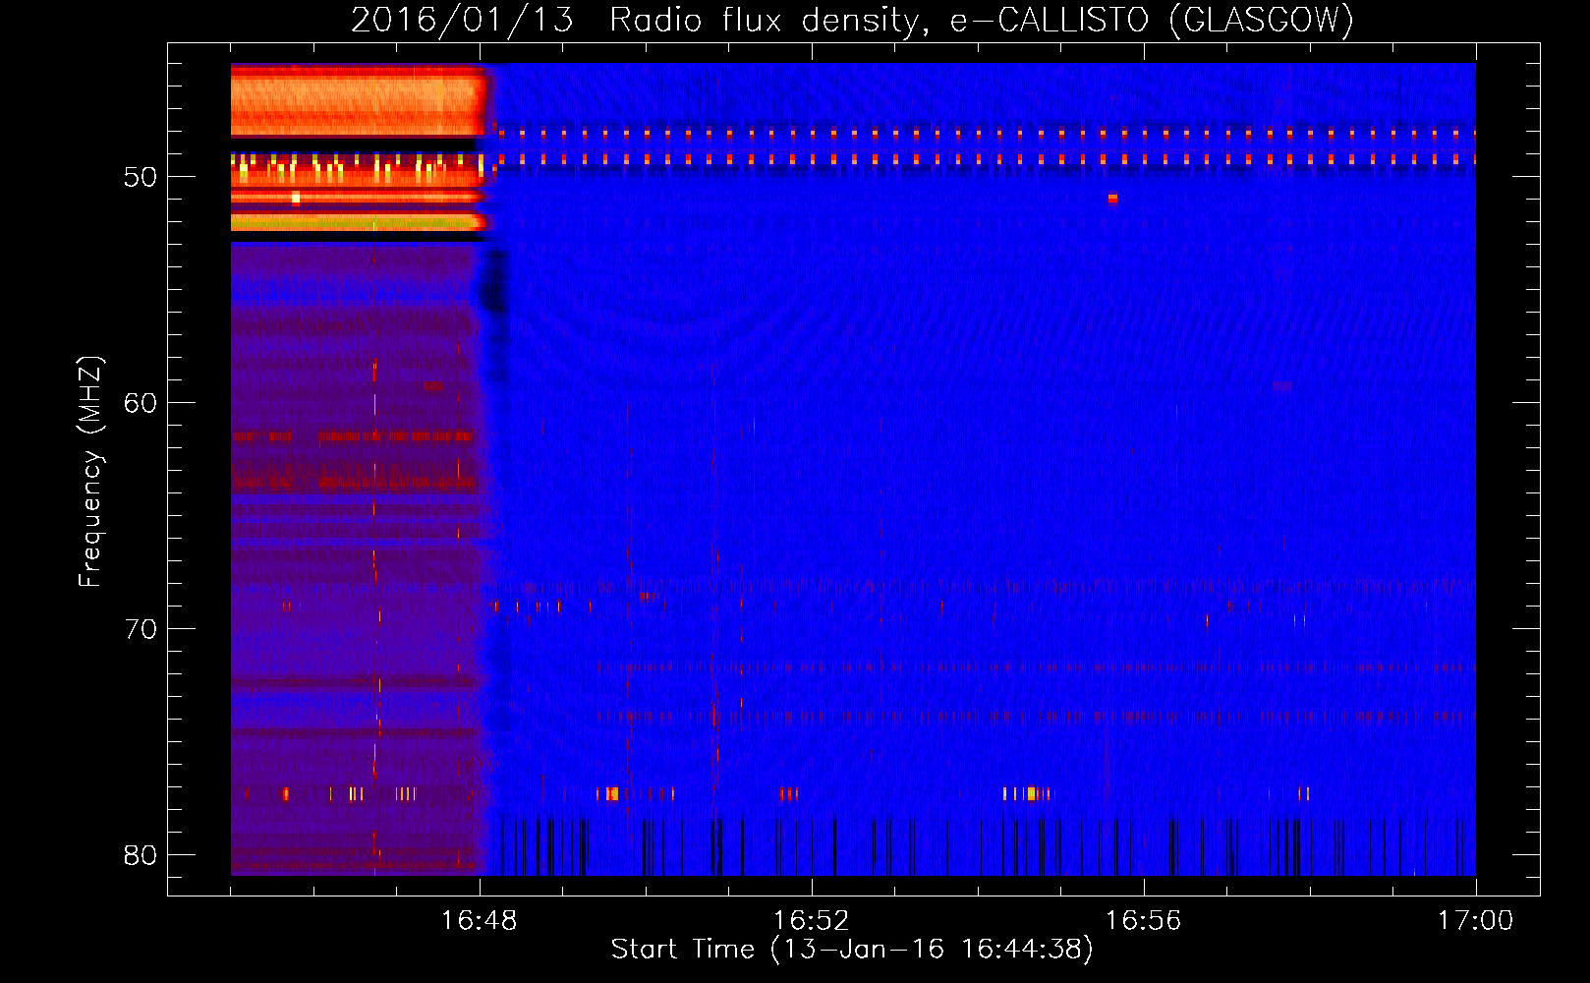
Task: Click the 80 frequency tick label
Action: [141, 855]
